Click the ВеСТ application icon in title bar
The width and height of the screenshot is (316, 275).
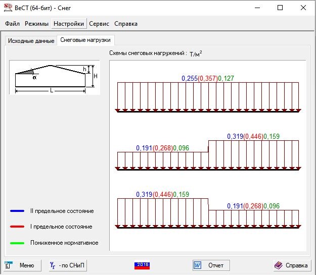click(8, 8)
